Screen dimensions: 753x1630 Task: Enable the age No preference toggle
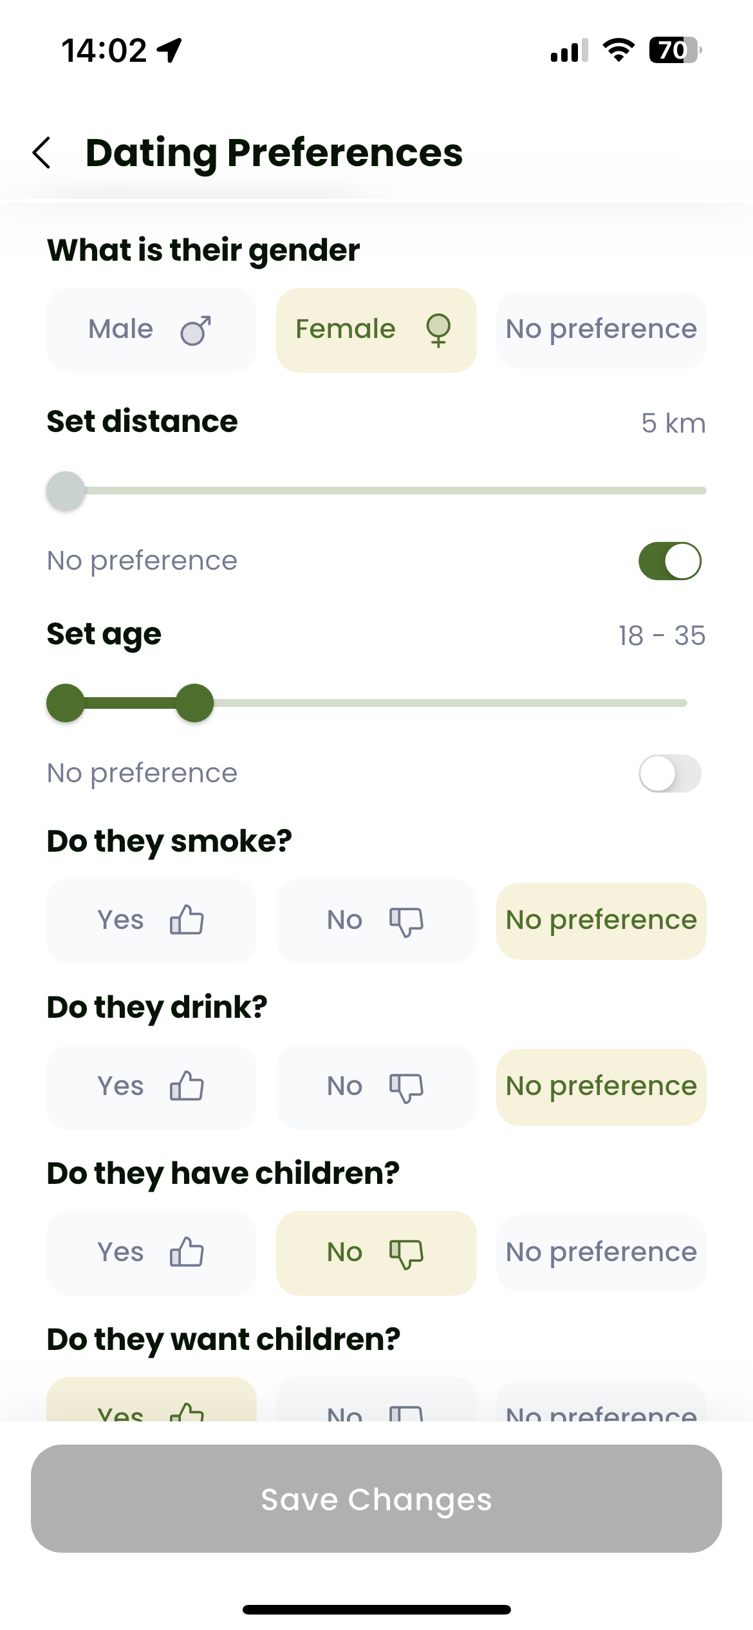click(670, 773)
